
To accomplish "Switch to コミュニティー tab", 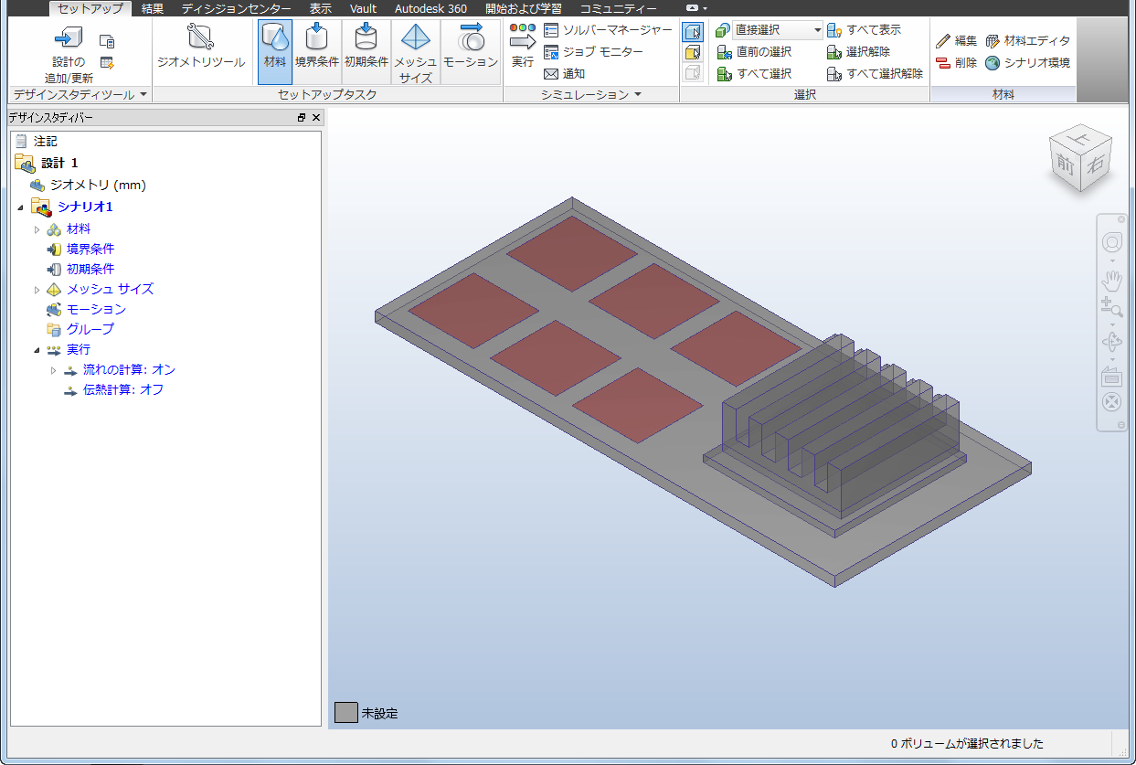I will 619,8.
